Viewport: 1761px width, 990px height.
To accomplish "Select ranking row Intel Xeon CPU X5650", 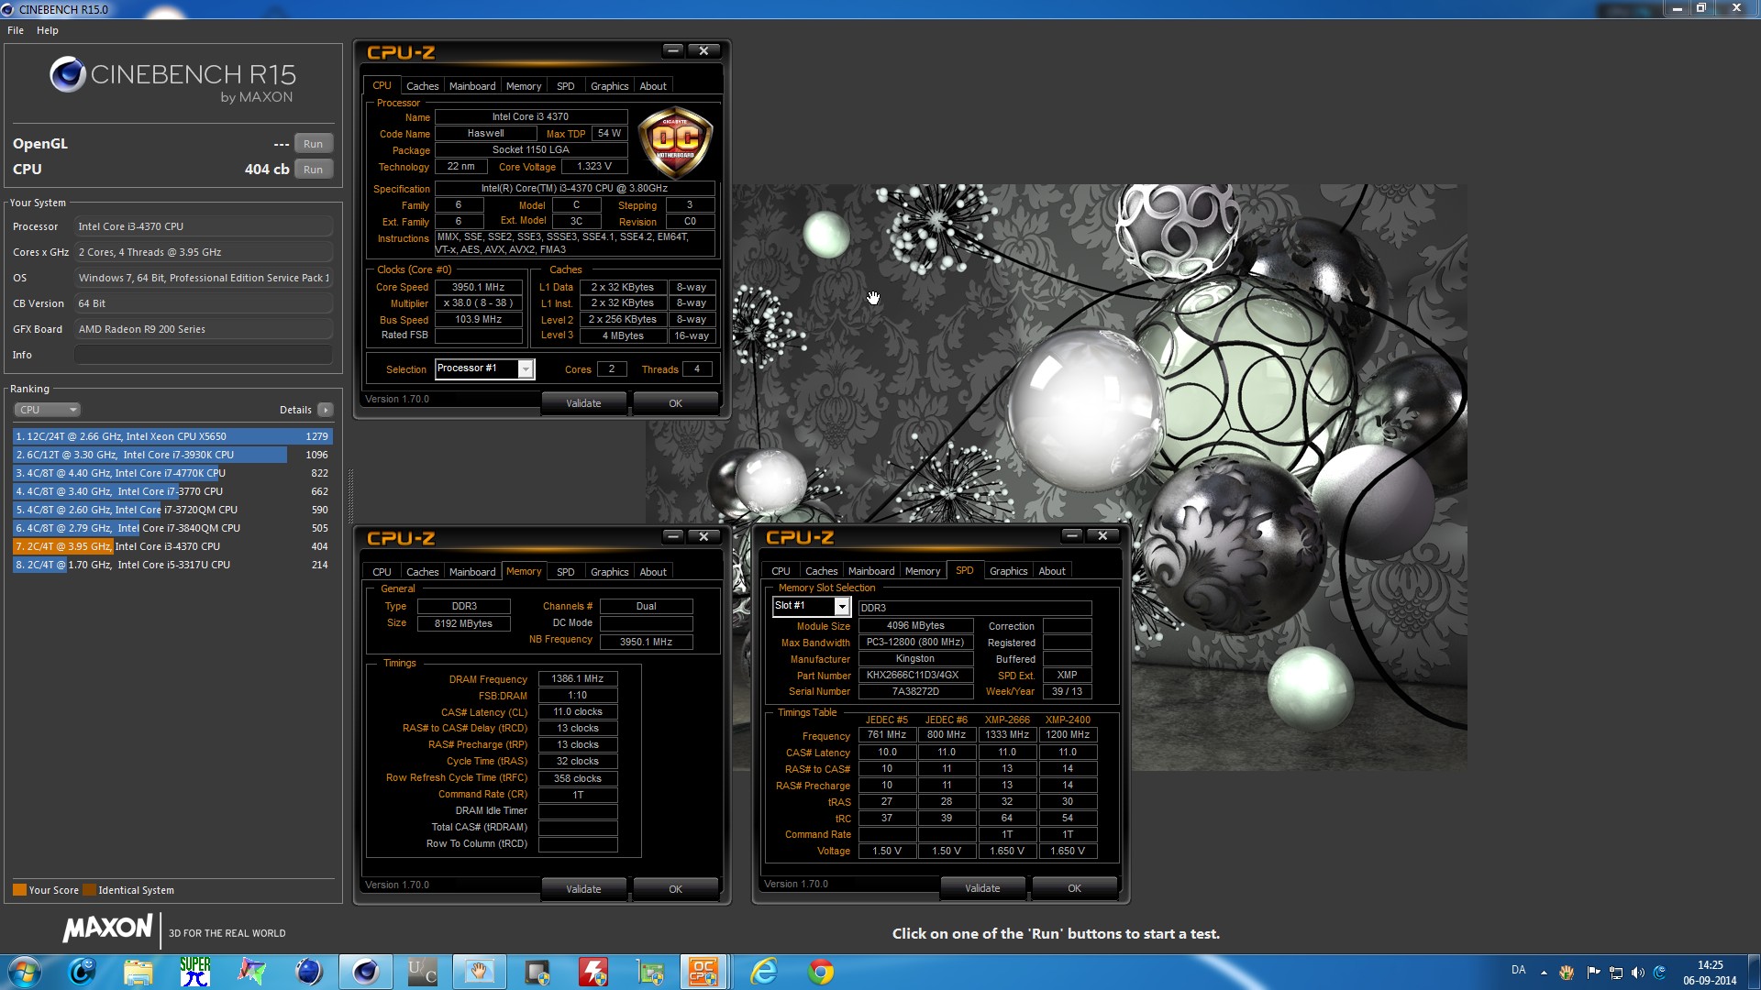I will [172, 436].
